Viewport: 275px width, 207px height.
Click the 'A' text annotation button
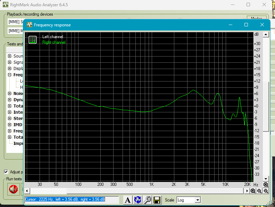[128, 200]
